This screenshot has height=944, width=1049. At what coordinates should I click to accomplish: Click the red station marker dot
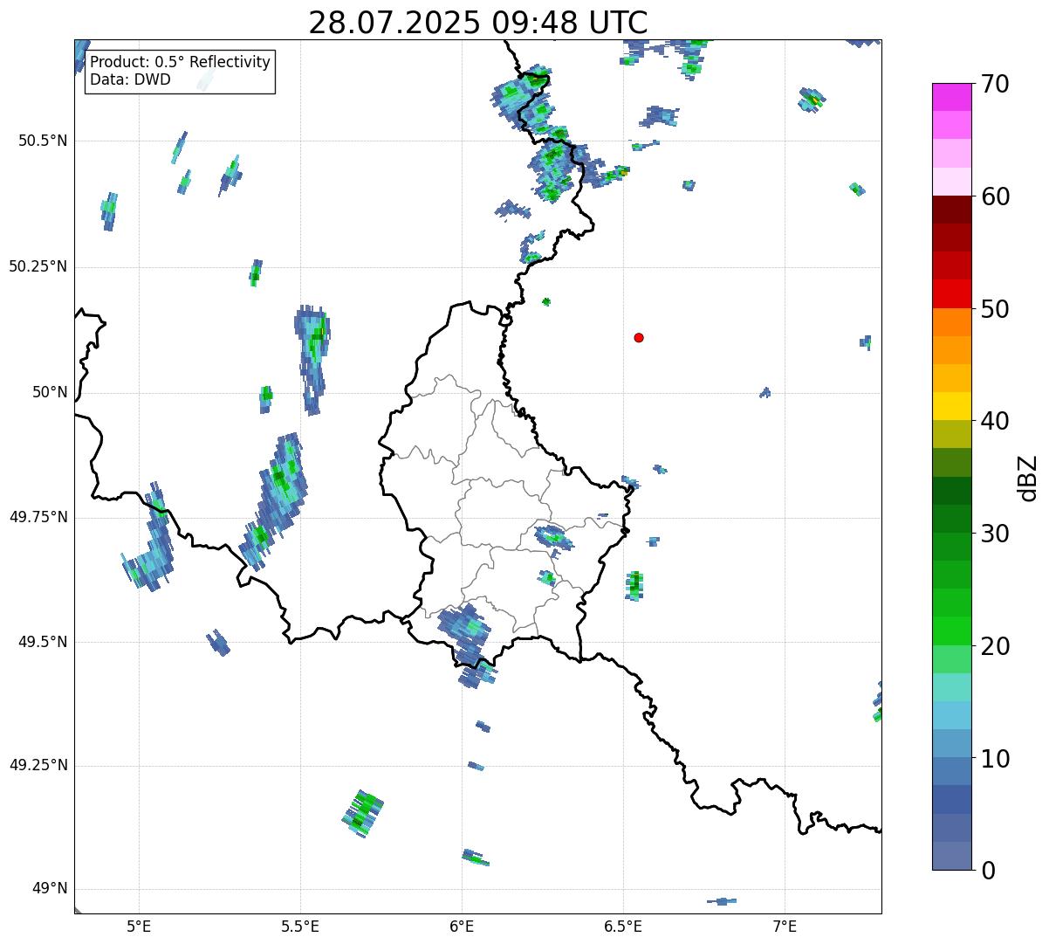click(x=639, y=337)
